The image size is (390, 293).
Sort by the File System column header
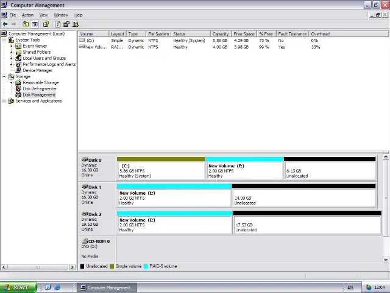(158, 34)
